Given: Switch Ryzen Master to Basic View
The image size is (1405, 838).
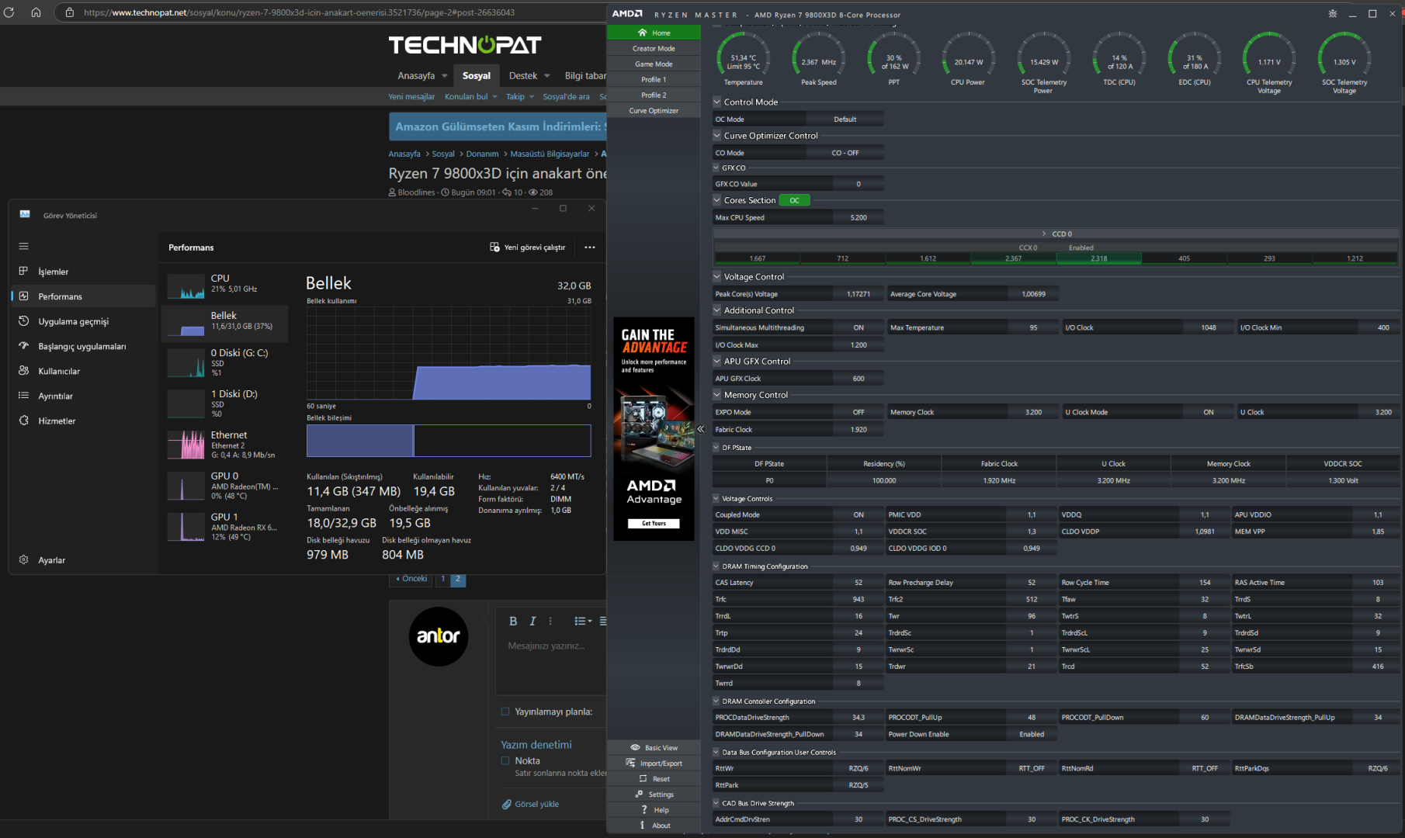Looking at the screenshot, I should point(654,748).
